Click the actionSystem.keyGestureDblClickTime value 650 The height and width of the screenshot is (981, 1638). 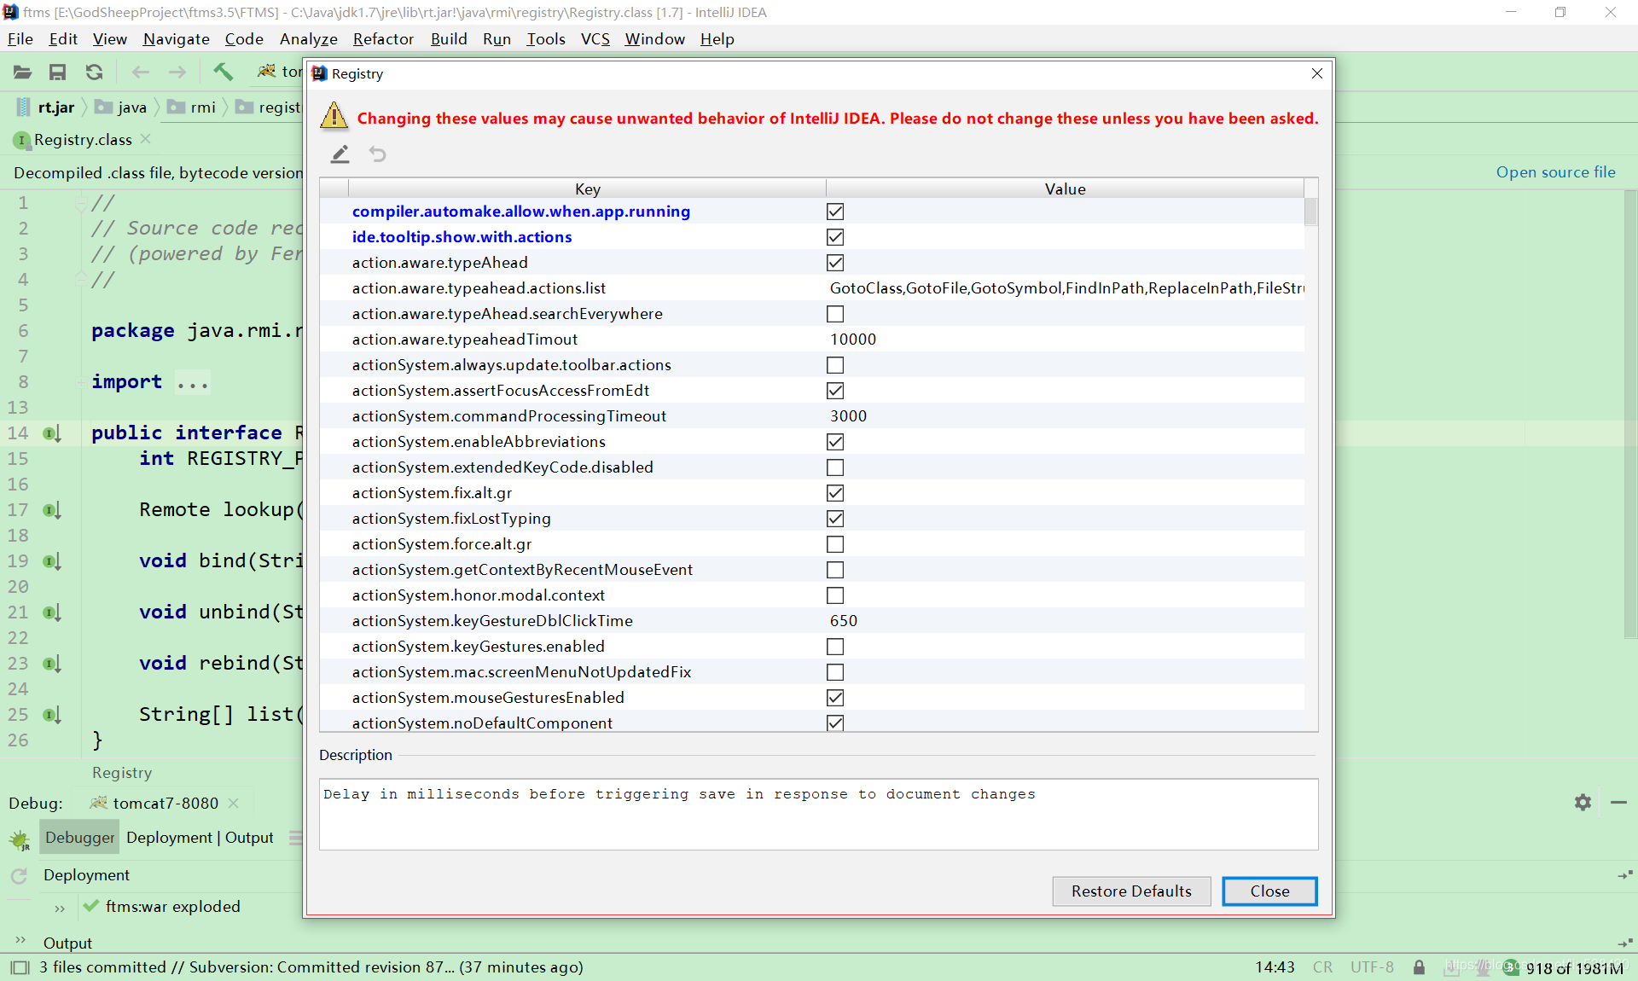(844, 621)
